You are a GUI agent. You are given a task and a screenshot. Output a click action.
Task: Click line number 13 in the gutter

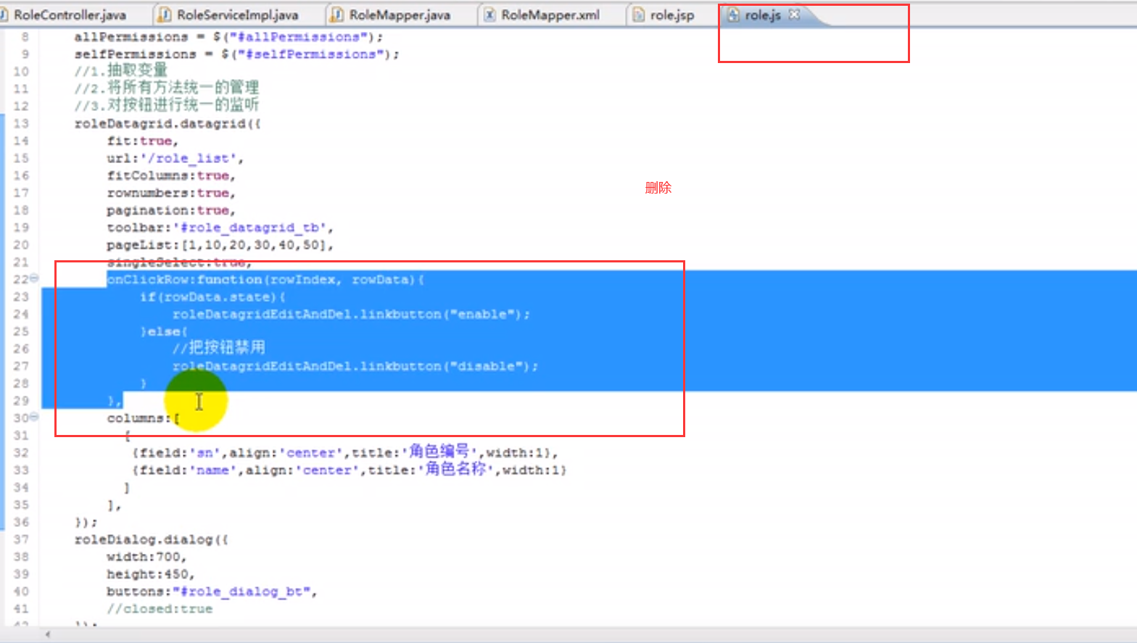click(x=21, y=123)
